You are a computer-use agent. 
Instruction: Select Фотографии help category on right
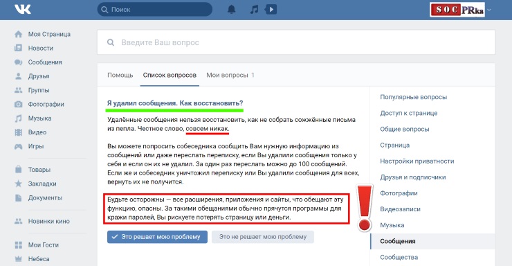(x=399, y=193)
